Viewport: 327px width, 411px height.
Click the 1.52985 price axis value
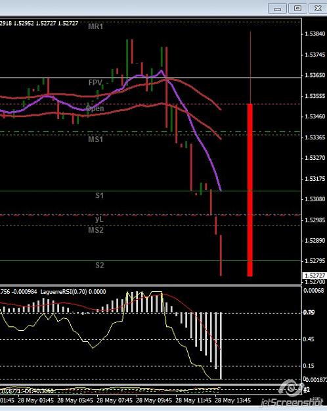click(315, 220)
